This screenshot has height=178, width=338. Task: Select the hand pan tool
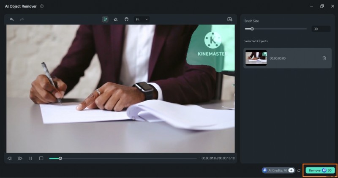click(126, 19)
